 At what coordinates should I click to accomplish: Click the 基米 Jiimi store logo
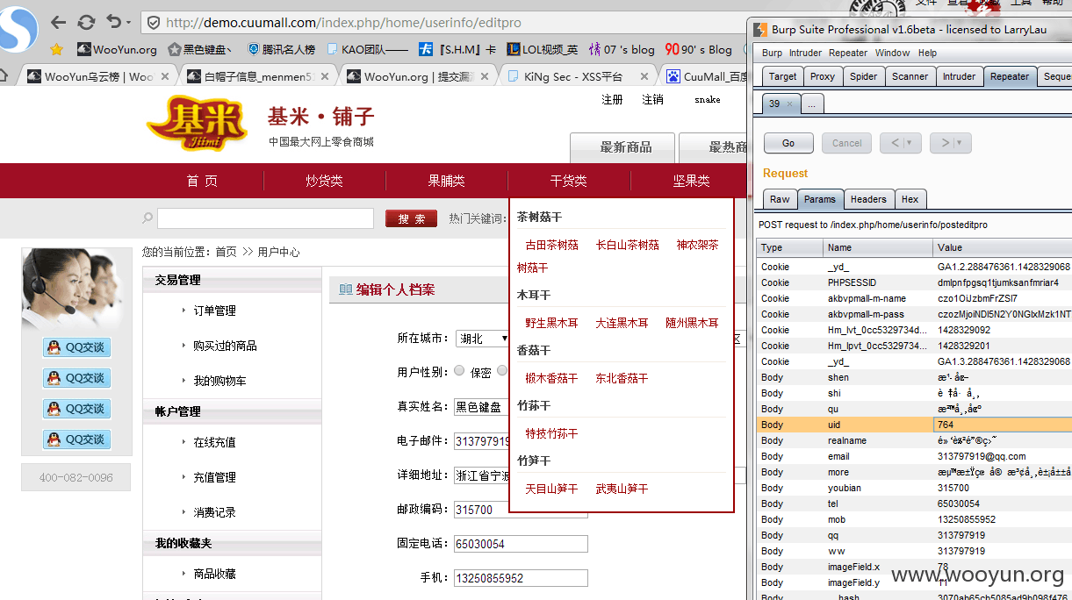point(198,125)
